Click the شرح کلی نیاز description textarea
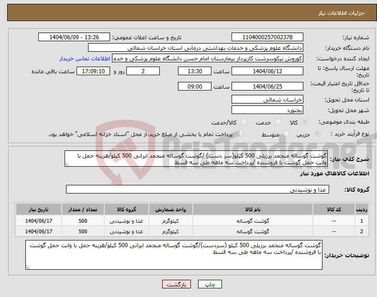The width and height of the screenshot is (377, 297). click(x=196, y=159)
